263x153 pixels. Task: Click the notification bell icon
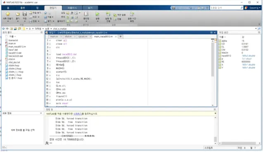coord(246,8)
